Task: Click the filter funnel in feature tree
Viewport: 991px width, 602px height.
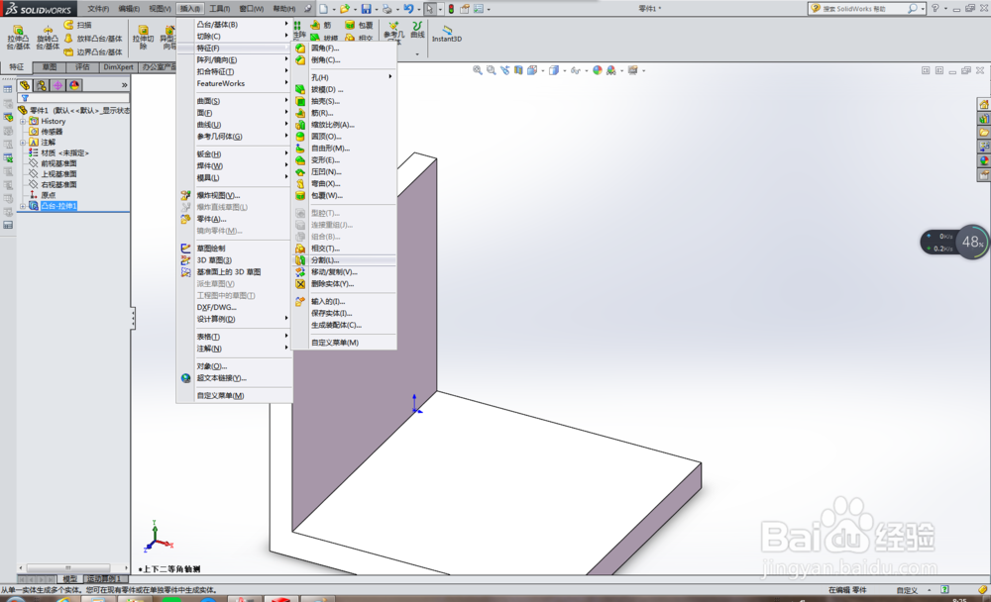Action: click(25, 98)
